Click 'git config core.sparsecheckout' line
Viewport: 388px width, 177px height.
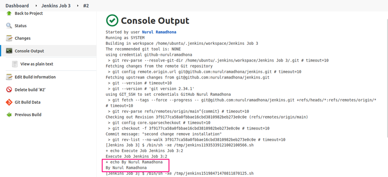[159, 123]
